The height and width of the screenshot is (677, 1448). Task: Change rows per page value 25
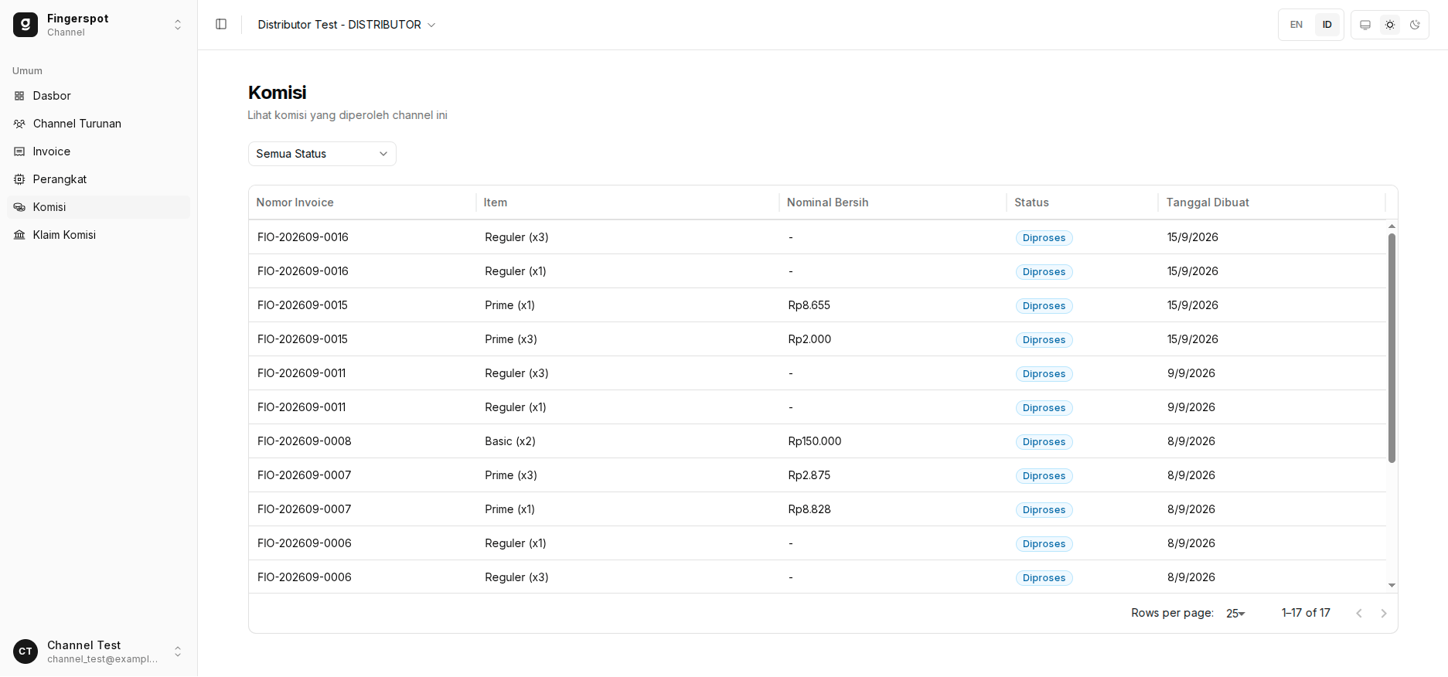tap(1235, 613)
